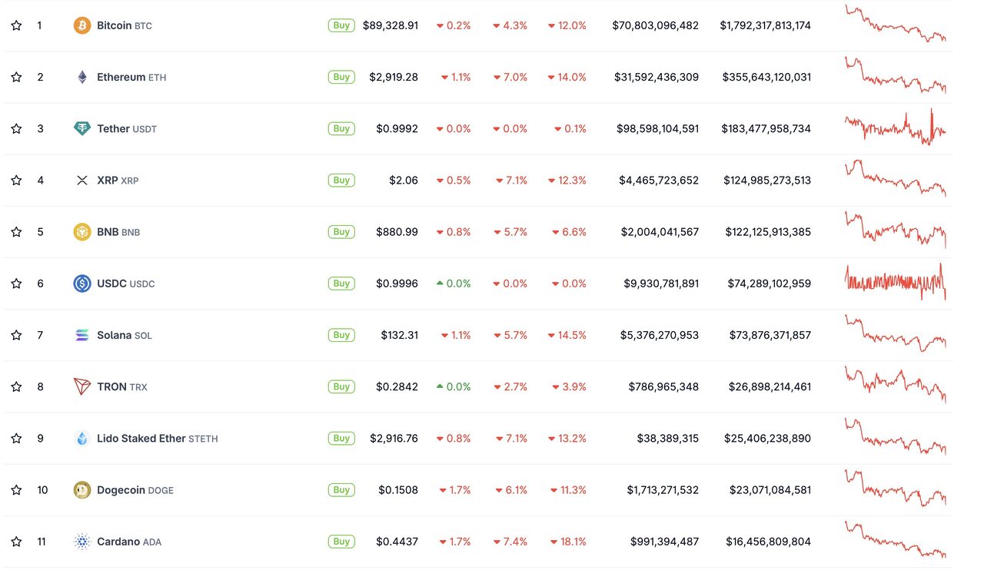Click the XRP logo icon

pos(81,180)
